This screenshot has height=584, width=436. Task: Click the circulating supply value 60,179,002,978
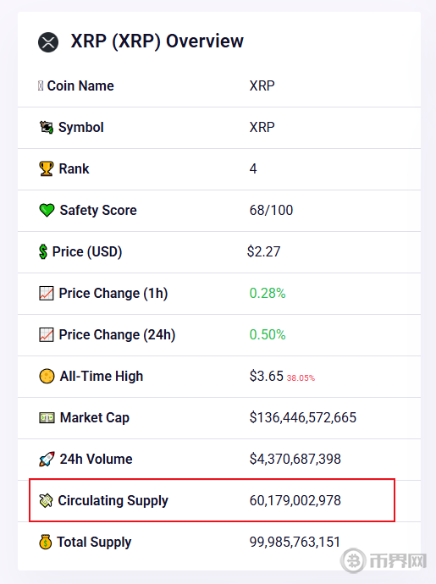tap(295, 500)
